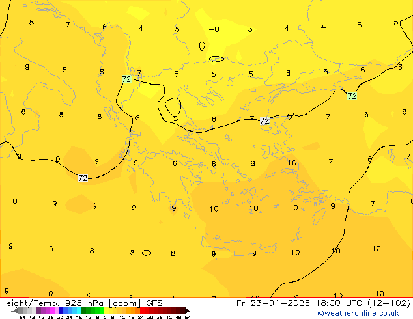Image resolution: width=413 pixels, height=319 pixels.
Task: Click the dark maroon arrow tip at the scale's hot end
Action: (188, 311)
